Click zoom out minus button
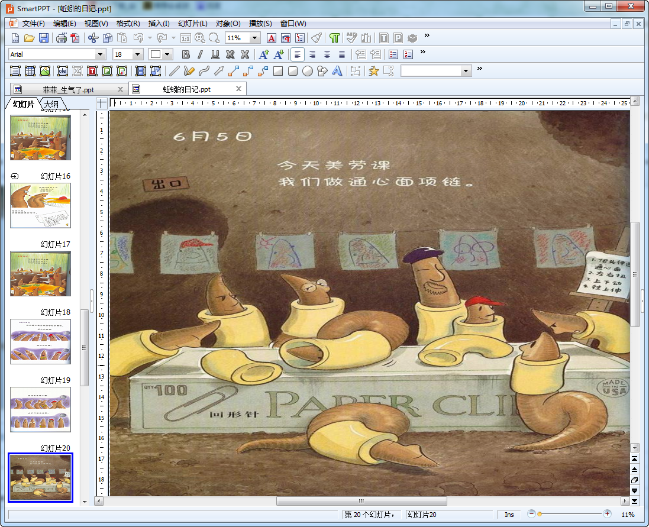The image size is (649, 527). (531, 514)
